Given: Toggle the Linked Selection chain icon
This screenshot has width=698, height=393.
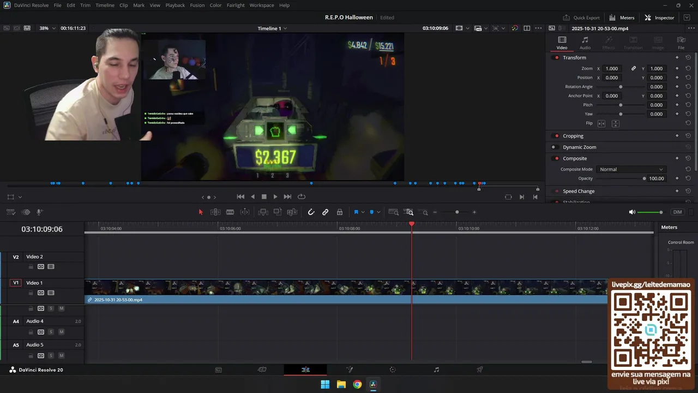Looking at the screenshot, I should [x=325, y=212].
